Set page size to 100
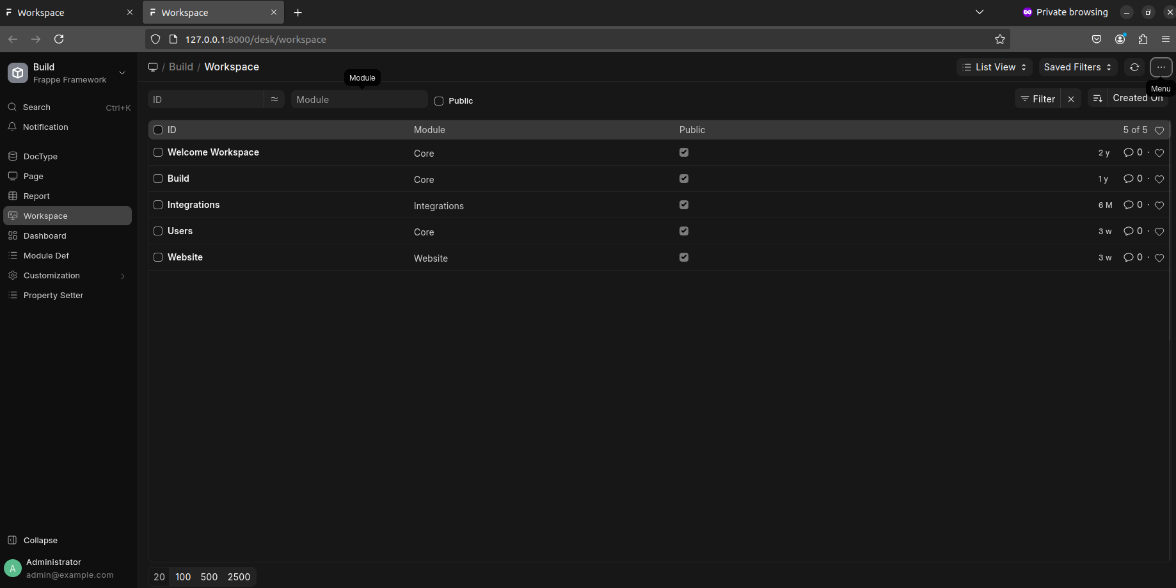1176x588 pixels. point(183,577)
